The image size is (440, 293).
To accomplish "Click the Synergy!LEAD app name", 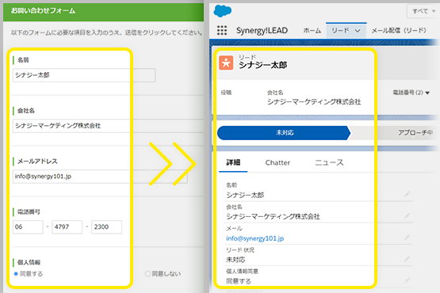I will click(x=262, y=30).
